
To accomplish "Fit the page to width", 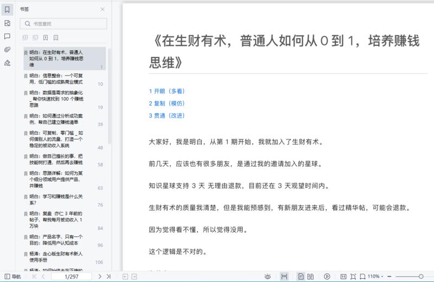I will pos(362,277).
